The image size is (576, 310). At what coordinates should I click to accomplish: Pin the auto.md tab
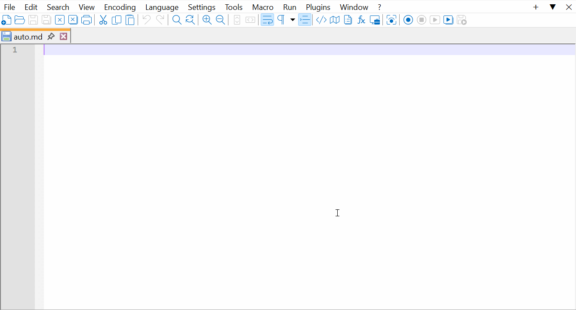pos(51,37)
